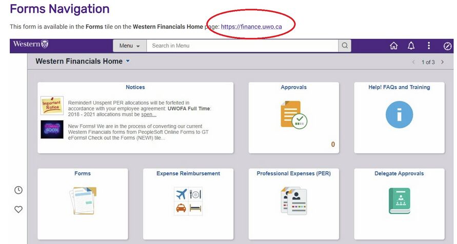Image resolution: width=457 pixels, height=244 pixels.
Task: Focus the Search in Menu field
Action: (x=242, y=46)
